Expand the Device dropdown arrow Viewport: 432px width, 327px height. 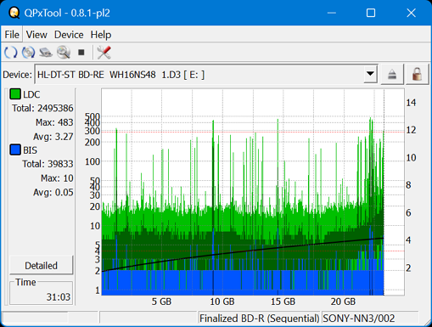click(370, 74)
